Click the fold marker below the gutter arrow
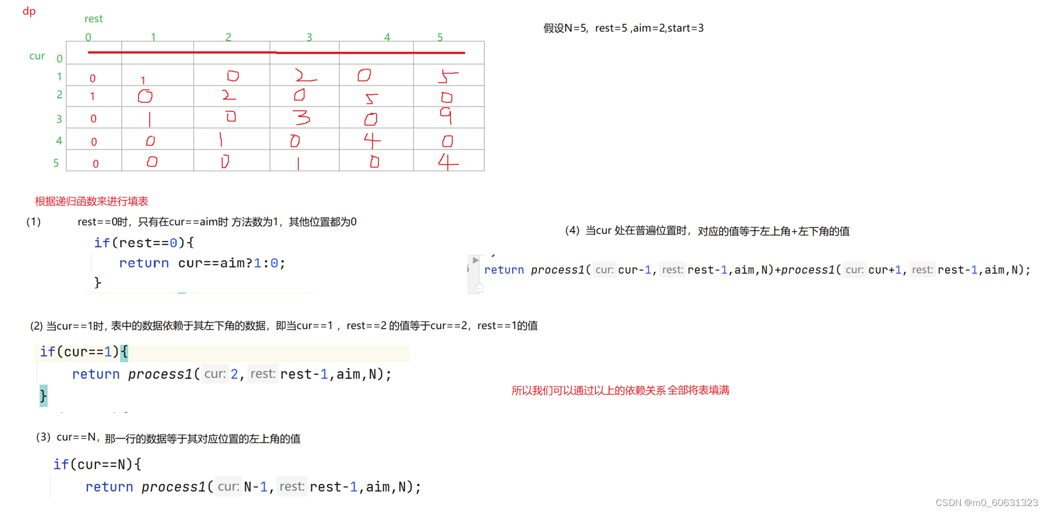1047x513 pixels. point(479,288)
